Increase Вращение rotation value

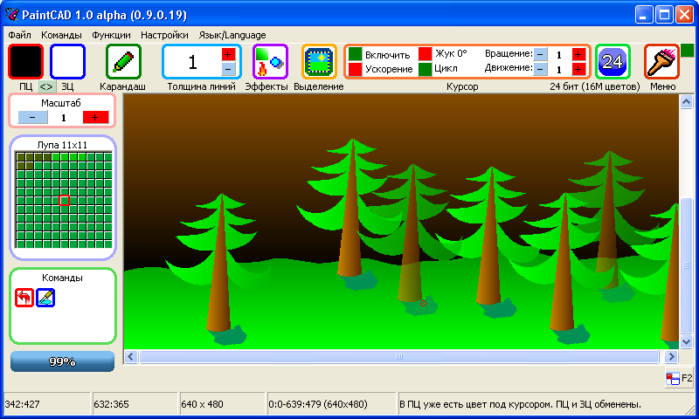pos(578,54)
